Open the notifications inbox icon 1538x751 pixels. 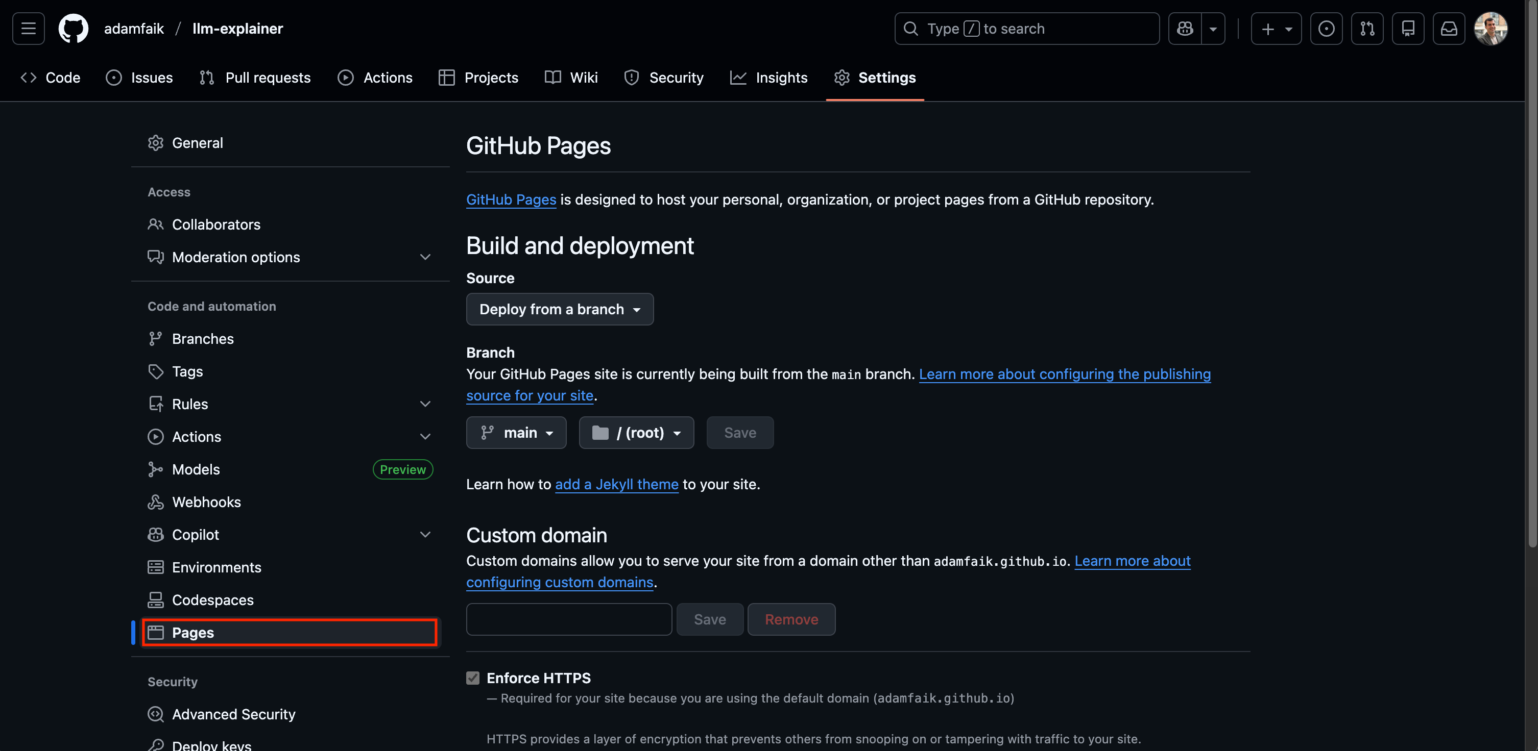(x=1449, y=28)
